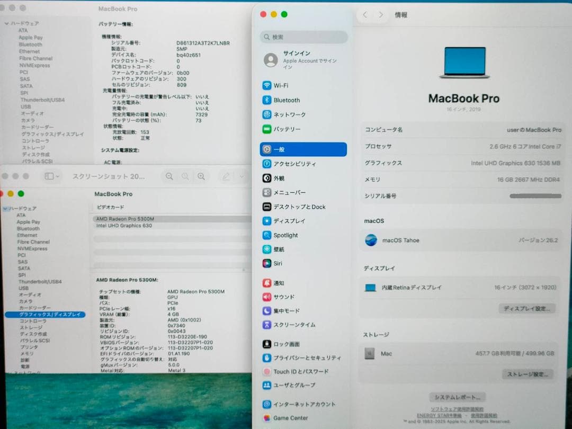Open システムレポート from the info panel
This screenshot has height=429, width=572.
pyautogui.click(x=457, y=396)
